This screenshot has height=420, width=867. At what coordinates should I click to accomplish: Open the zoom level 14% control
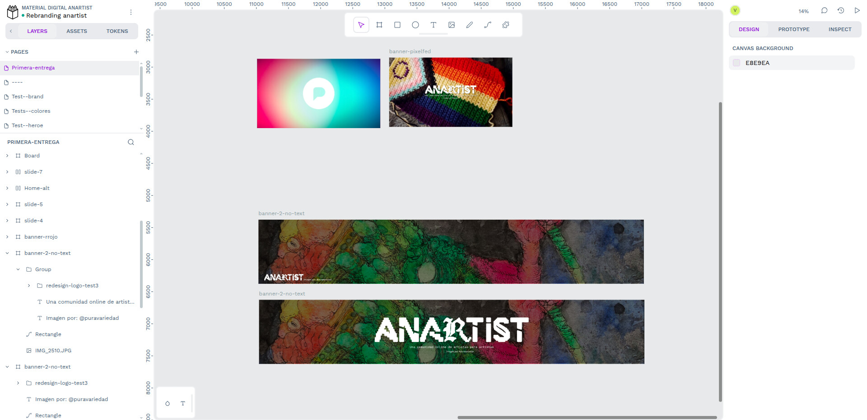[x=803, y=11]
